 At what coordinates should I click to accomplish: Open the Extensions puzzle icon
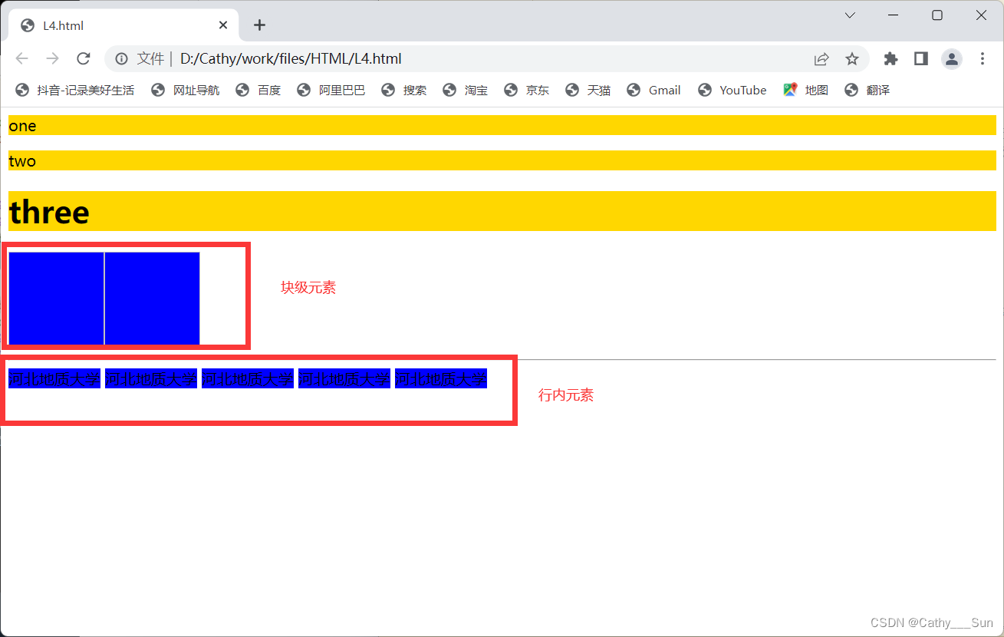pos(890,59)
